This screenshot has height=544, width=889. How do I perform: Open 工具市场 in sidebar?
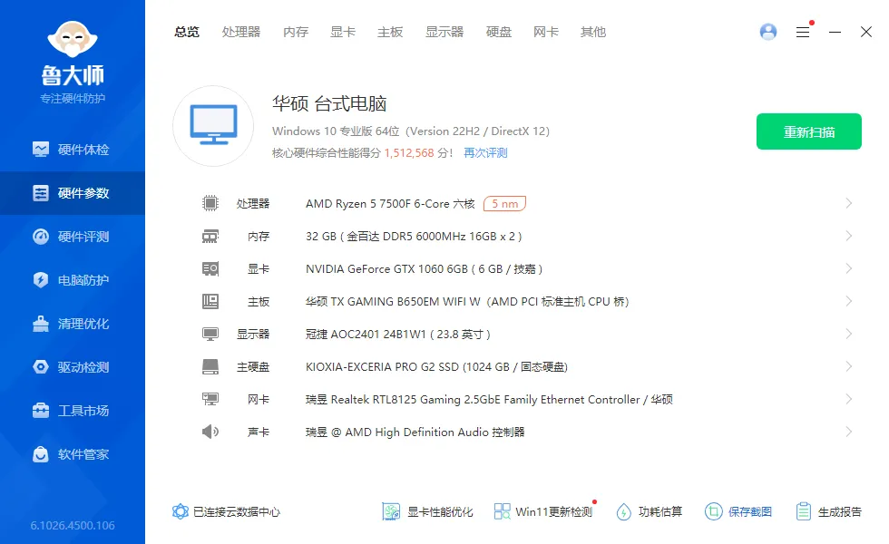(x=72, y=411)
